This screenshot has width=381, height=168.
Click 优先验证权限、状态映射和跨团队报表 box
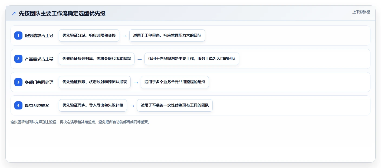(95, 82)
